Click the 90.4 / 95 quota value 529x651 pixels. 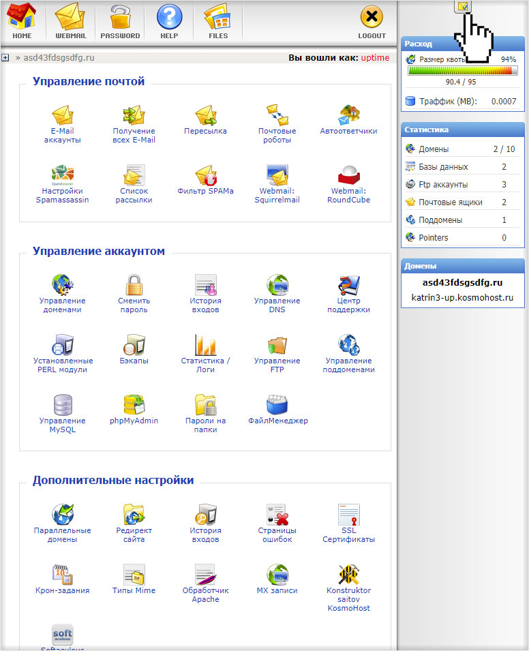pyautogui.click(x=461, y=82)
